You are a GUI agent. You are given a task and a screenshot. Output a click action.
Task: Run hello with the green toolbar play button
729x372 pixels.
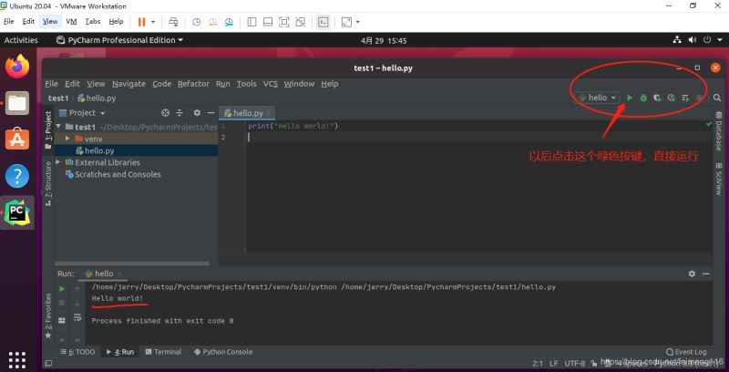[x=630, y=98]
